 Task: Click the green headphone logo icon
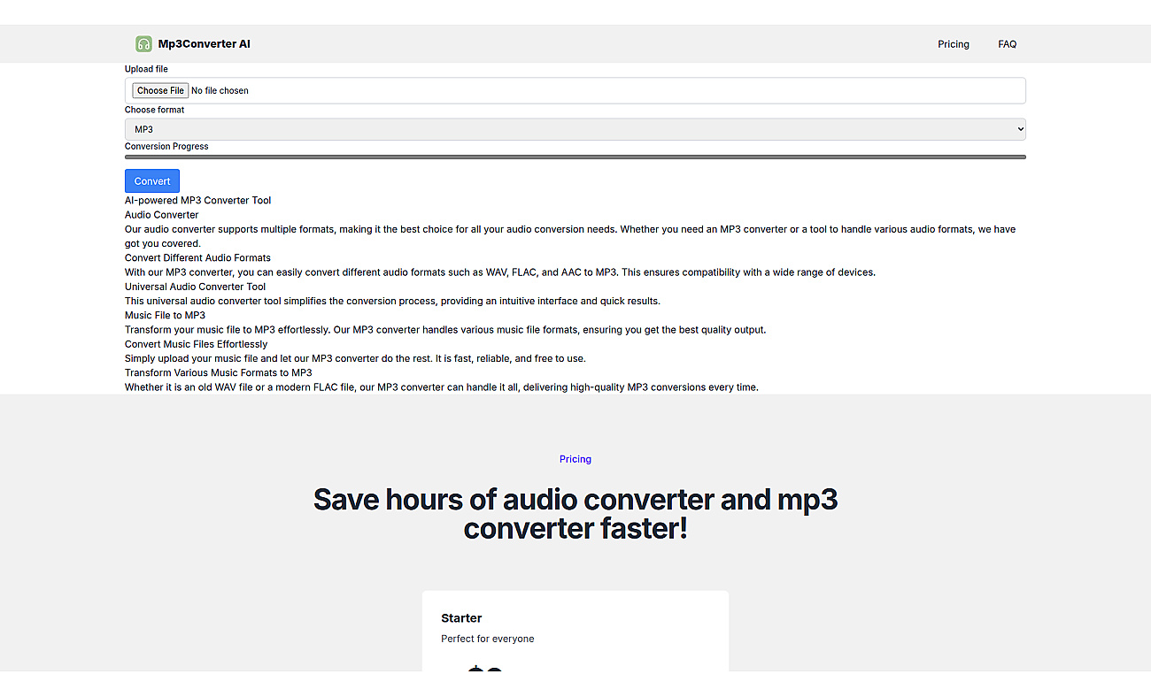143,44
